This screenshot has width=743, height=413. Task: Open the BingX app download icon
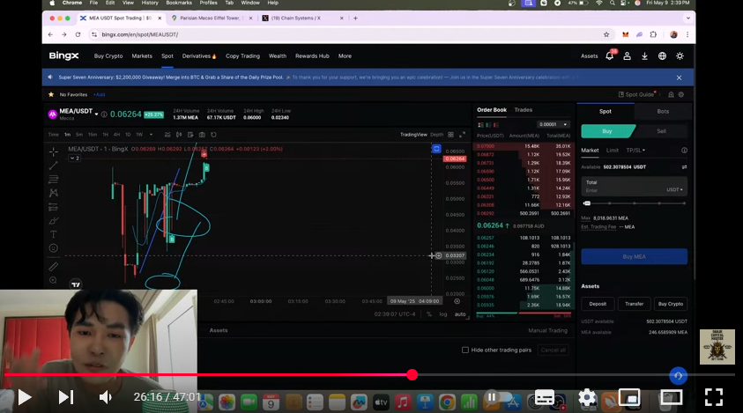pos(644,55)
